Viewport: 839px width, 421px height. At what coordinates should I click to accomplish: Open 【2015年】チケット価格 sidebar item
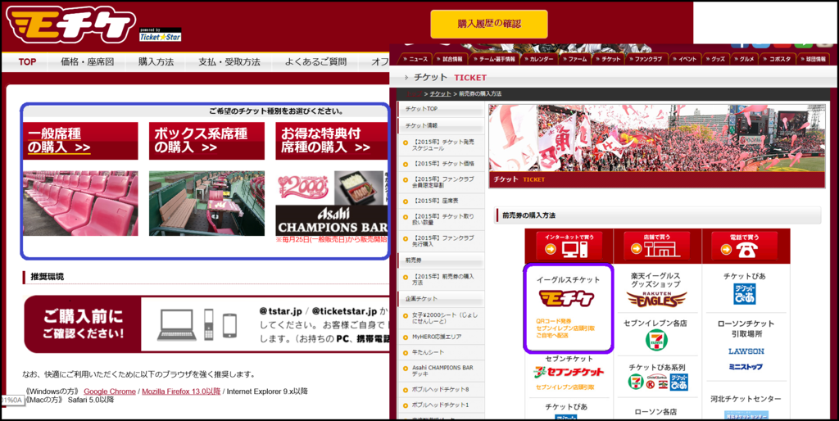click(x=440, y=164)
